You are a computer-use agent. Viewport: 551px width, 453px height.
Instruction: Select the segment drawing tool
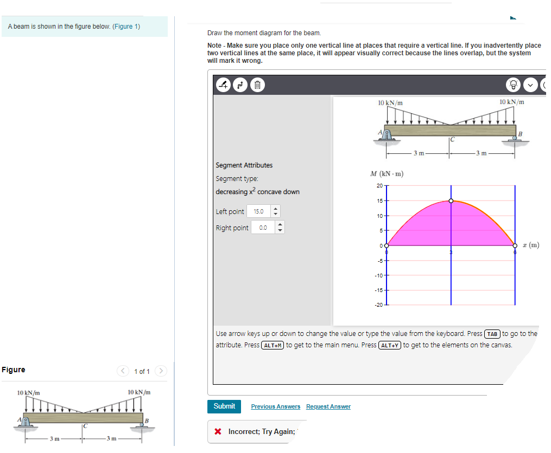[x=223, y=85]
